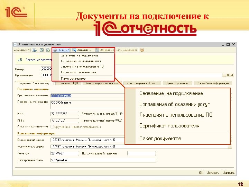249x187 pixels.
Task: Click the Контактная информация section heading
Action: [36, 133]
